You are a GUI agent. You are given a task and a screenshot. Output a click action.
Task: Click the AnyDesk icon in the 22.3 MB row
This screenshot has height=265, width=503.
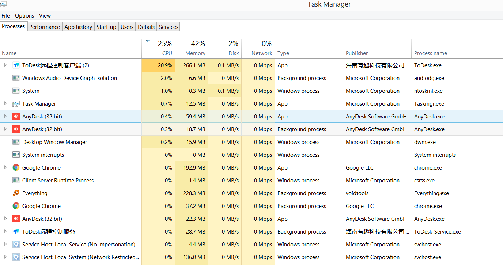tap(16, 219)
